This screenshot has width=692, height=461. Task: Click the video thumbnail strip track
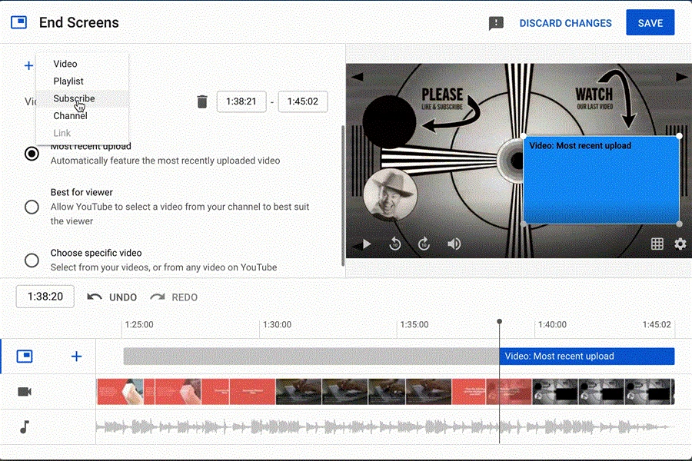[x=386, y=392]
